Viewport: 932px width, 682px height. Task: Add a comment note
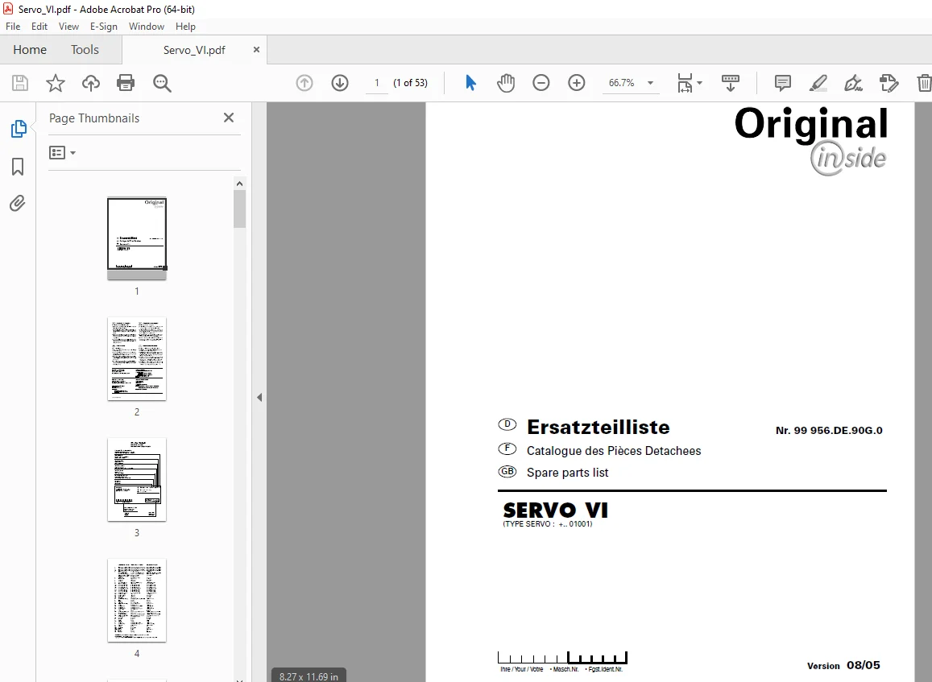pos(783,83)
